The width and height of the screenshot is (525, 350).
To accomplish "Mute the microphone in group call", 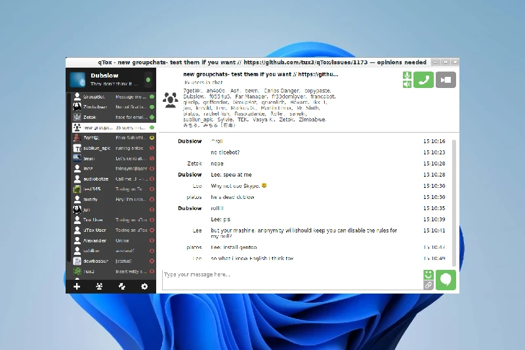I will [407, 76].
